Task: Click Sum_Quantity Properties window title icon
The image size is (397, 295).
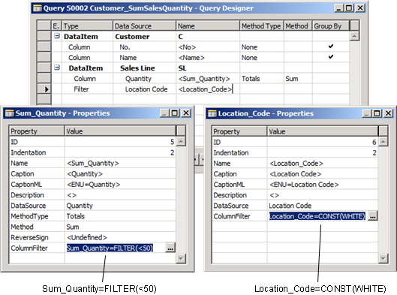Action: click(9, 113)
